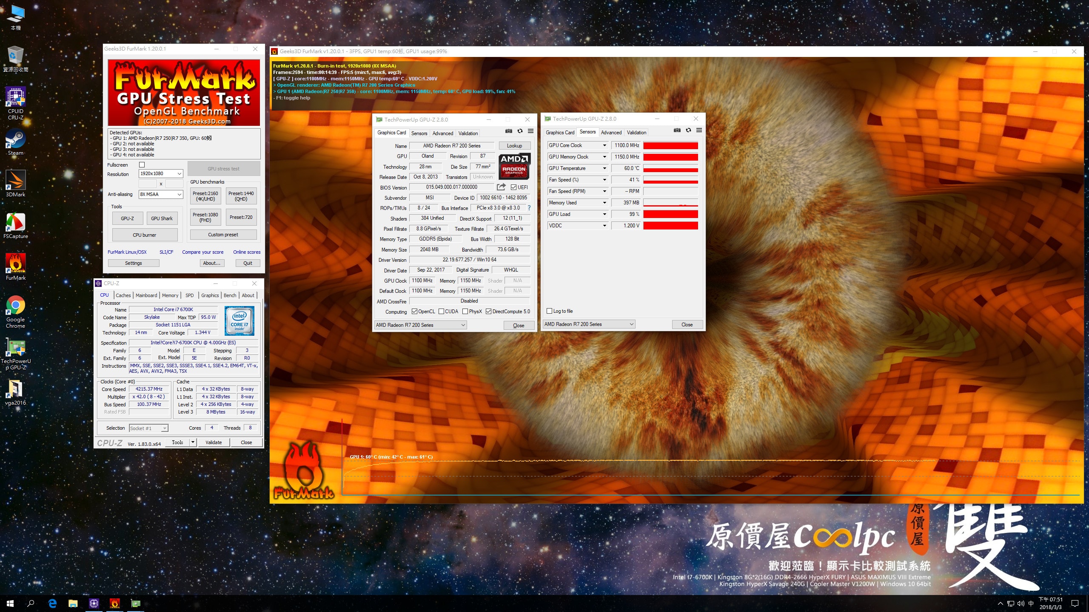Open the Steam desktop icon
Viewport: 1089px width, 612px height.
click(x=16, y=142)
